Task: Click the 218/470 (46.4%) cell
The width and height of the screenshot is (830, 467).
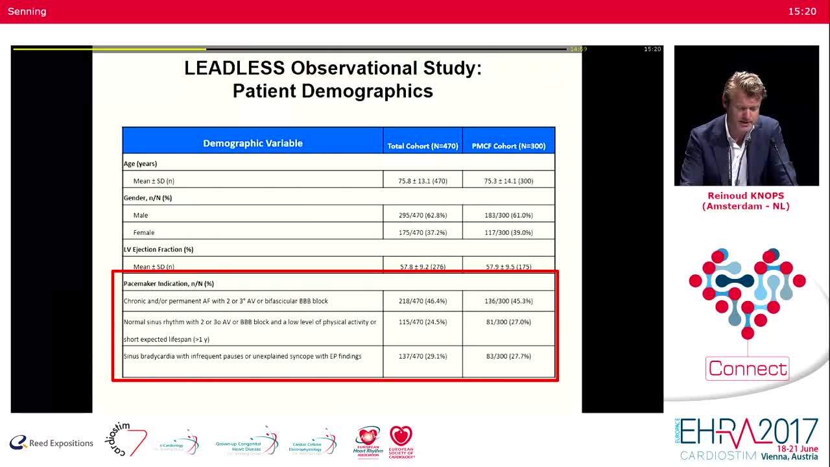Action: pos(423,301)
